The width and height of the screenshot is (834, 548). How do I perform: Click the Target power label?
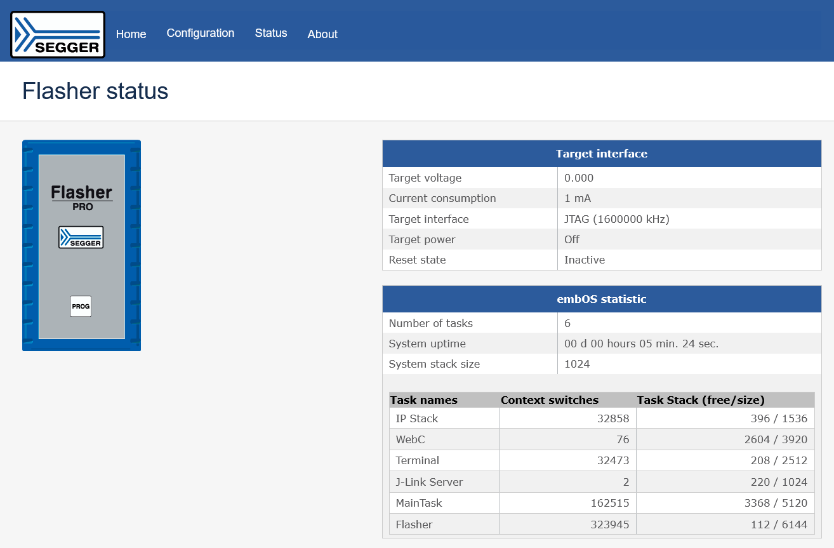point(421,239)
